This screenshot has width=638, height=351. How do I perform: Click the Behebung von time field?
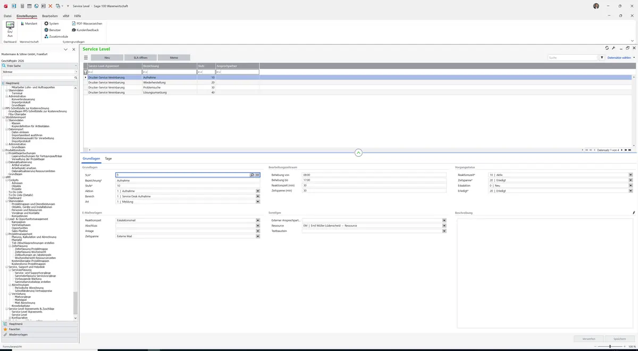(x=374, y=174)
